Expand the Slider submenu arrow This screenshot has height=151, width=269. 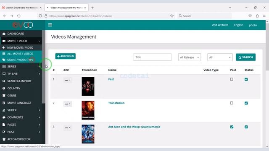pyautogui.click(x=39, y=110)
